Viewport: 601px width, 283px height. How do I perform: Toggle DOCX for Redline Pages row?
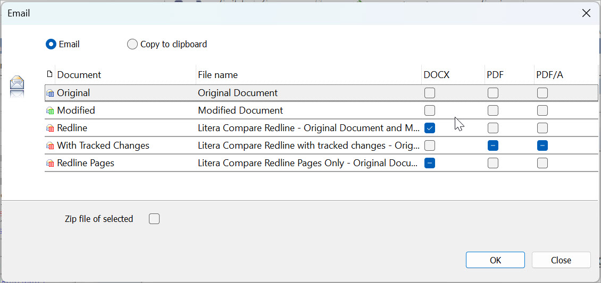coord(430,164)
